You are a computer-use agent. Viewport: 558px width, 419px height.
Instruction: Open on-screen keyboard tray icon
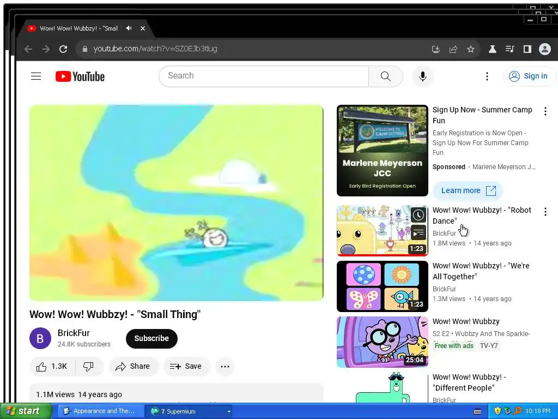coord(477,411)
